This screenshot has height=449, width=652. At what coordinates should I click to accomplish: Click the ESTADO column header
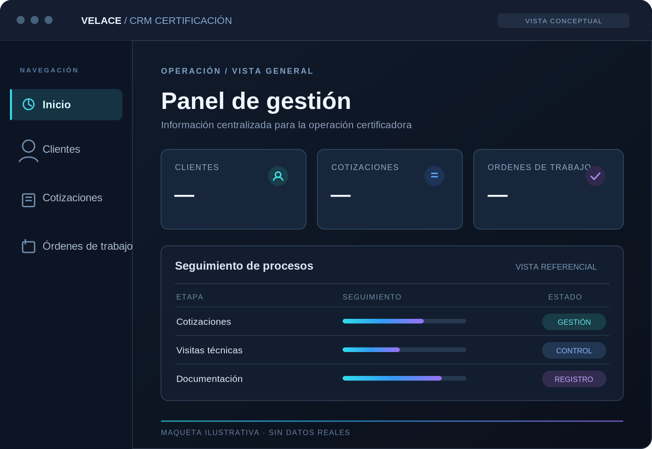565,297
